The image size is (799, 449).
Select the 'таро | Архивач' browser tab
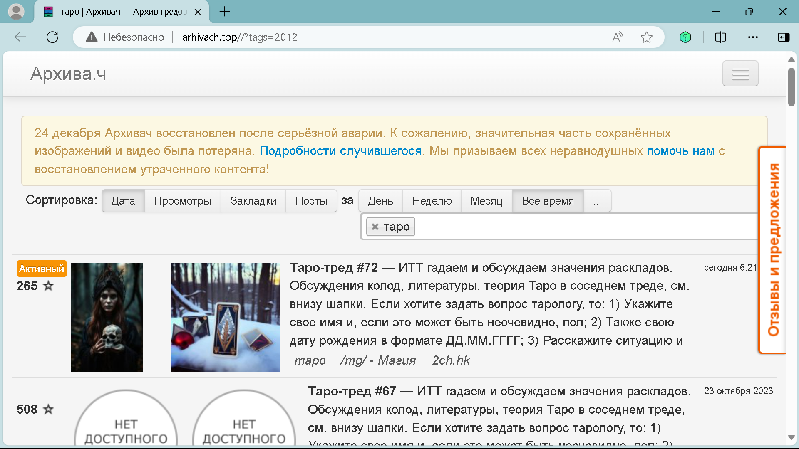(121, 12)
